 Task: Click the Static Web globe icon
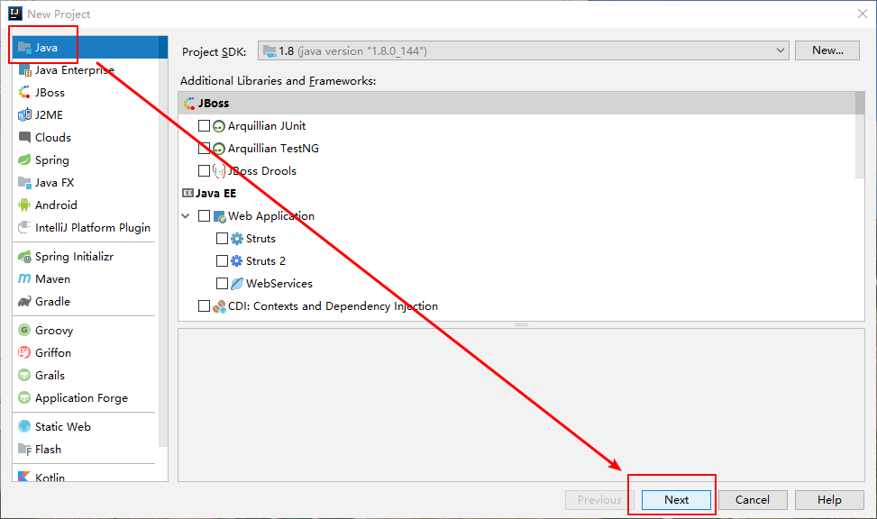[x=24, y=426]
